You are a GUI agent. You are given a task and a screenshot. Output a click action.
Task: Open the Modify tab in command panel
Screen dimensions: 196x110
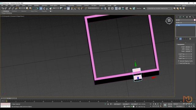180,17
